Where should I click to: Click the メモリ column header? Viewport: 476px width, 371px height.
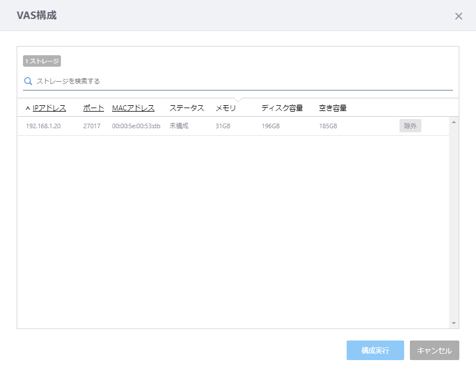(x=226, y=108)
